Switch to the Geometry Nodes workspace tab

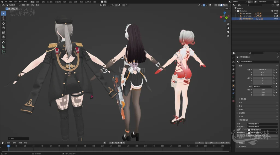pos(88,2)
